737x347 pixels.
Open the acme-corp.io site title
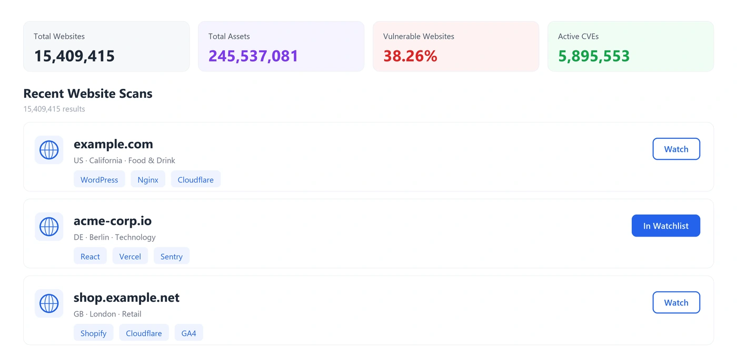113,220
